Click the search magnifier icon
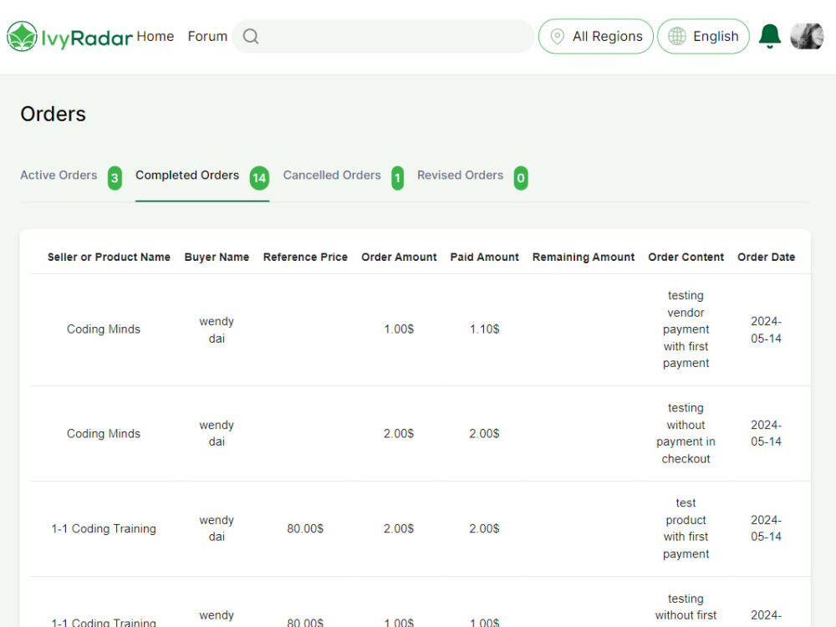This screenshot has height=627, width=836. tap(251, 36)
